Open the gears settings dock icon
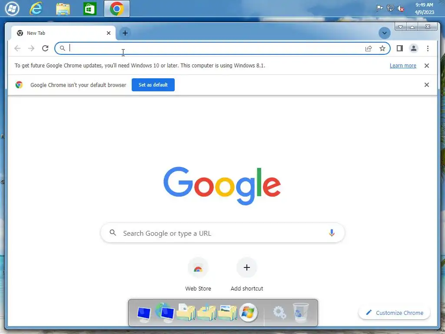Image resolution: width=445 pixels, height=334 pixels. pyautogui.click(x=279, y=313)
